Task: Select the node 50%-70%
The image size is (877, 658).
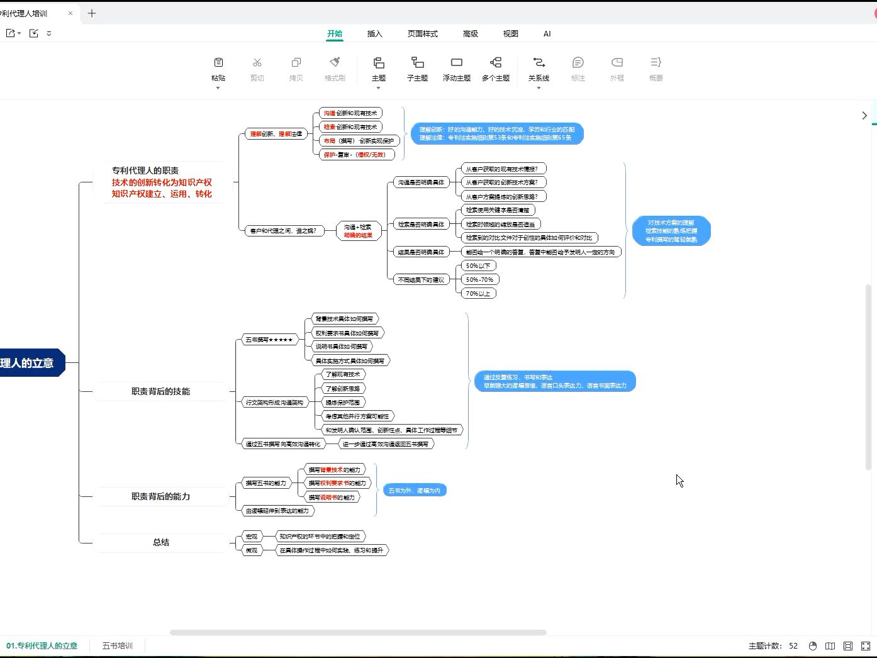Action: pyautogui.click(x=480, y=280)
